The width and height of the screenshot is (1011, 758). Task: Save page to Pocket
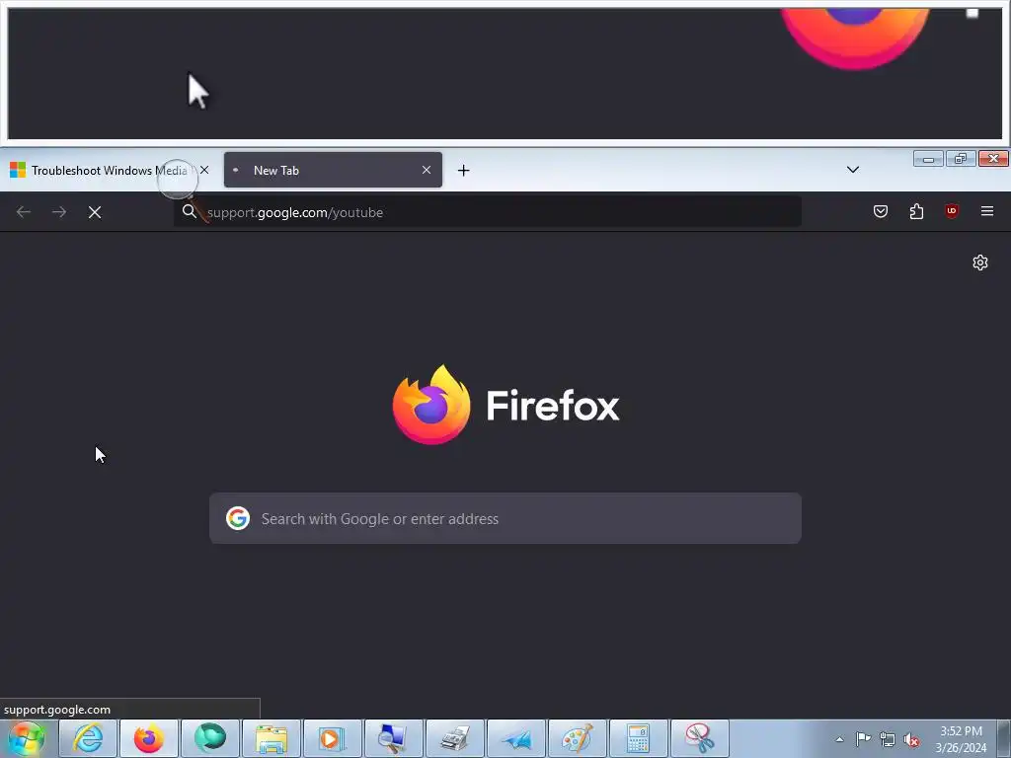click(881, 211)
